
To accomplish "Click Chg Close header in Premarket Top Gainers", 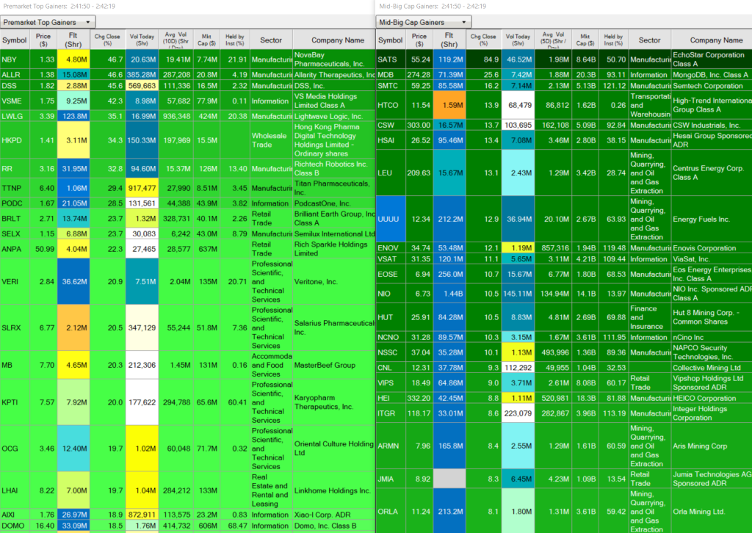I will pos(107,40).
